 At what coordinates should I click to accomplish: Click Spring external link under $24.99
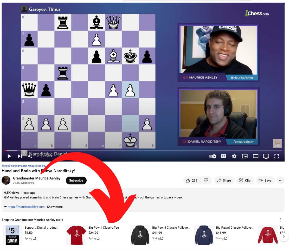point(94,238)
